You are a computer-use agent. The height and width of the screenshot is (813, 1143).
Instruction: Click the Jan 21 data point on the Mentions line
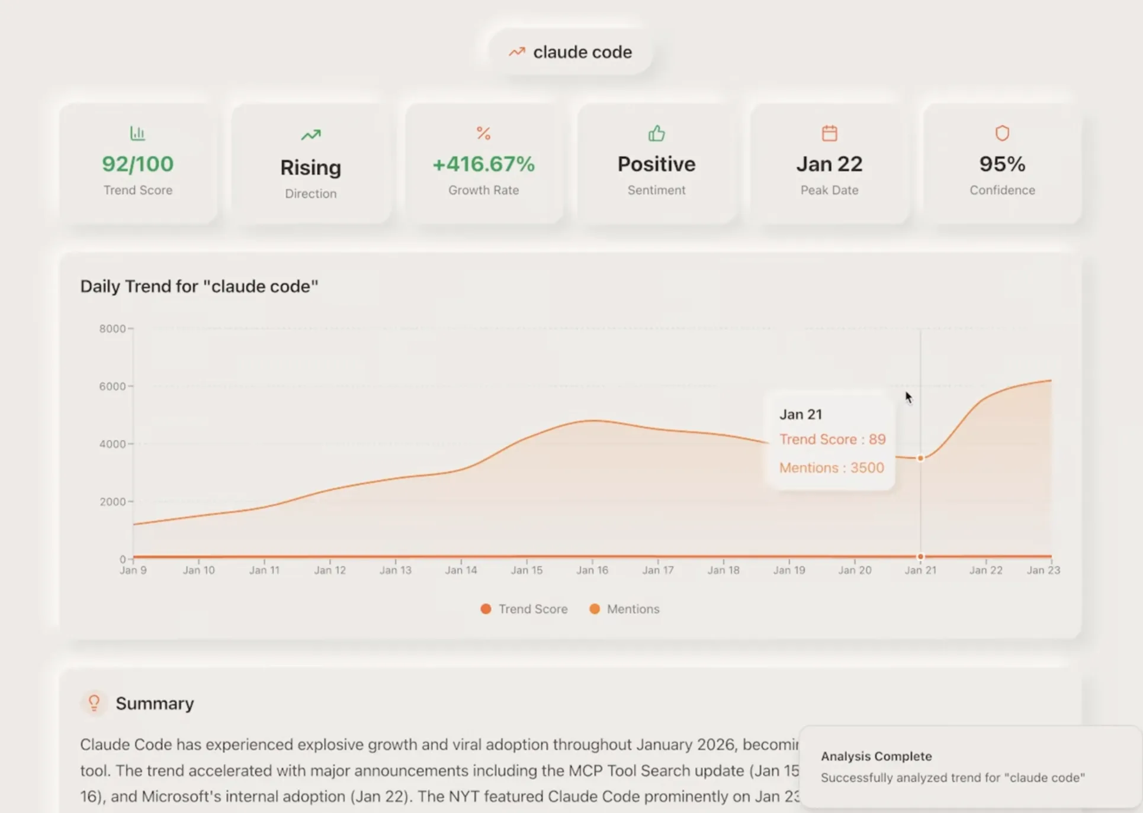coord(920,458)
